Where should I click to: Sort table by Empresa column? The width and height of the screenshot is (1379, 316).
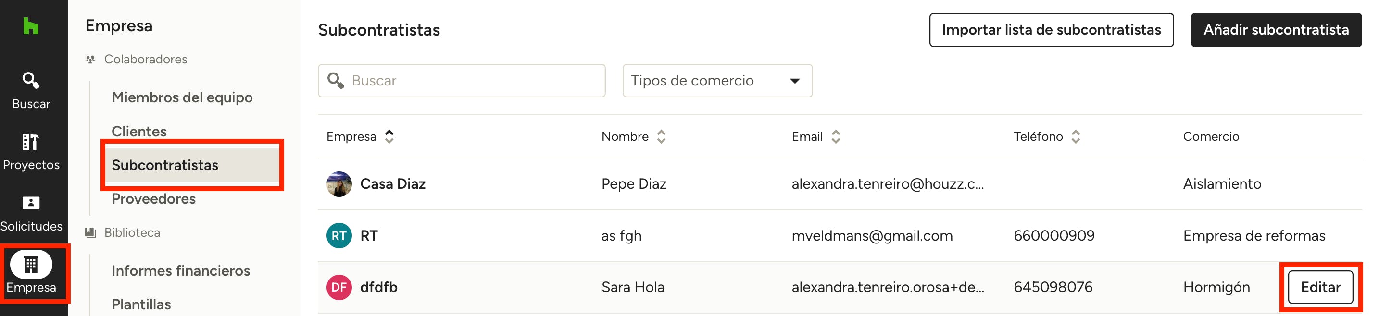[389, 137]
